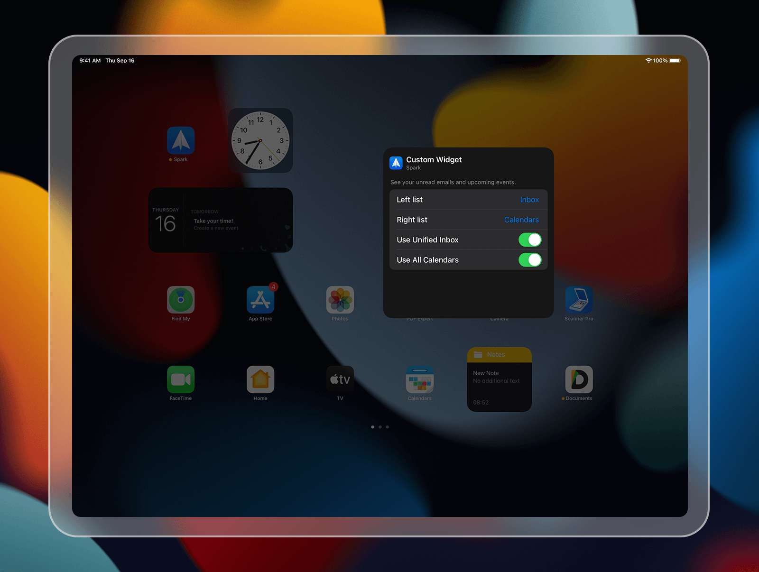Tap the Notes widget header
Image resolution: width=759 pixels, height=572 pixels.
(x=500, y=355)
